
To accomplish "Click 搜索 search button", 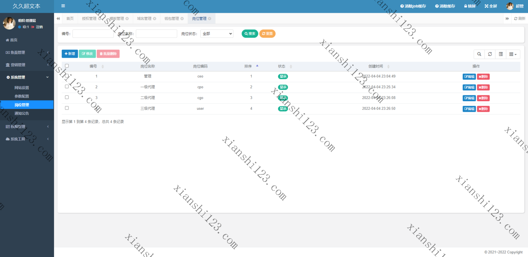I will point(250,34).
